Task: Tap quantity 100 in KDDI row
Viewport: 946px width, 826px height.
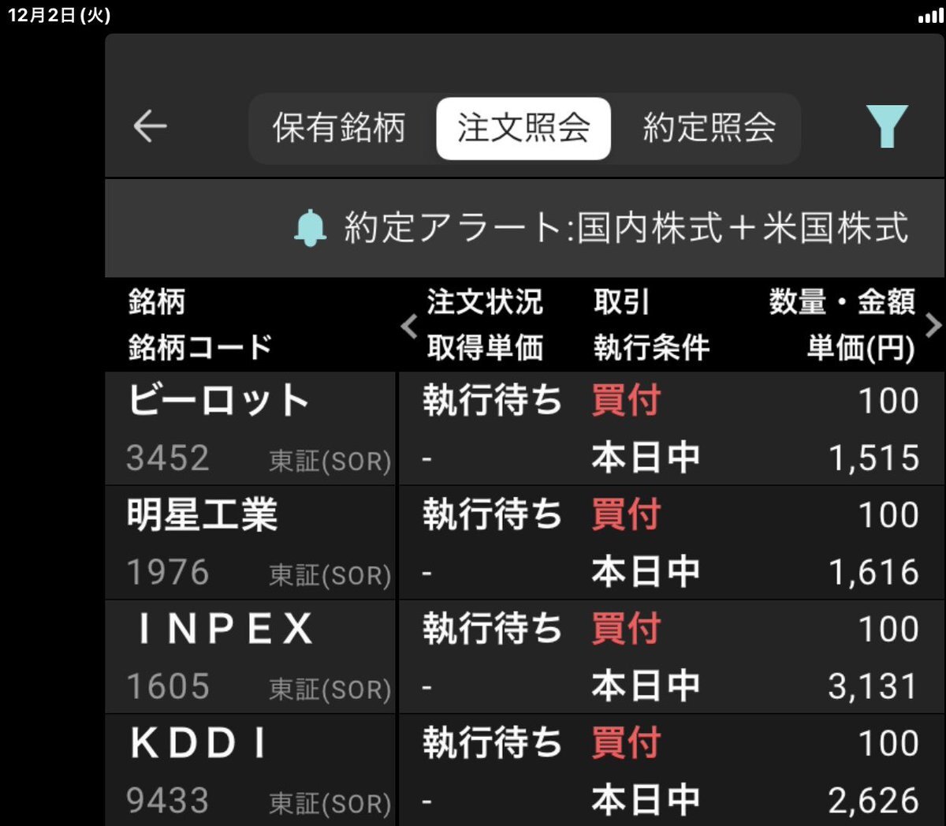Action: 888,744
